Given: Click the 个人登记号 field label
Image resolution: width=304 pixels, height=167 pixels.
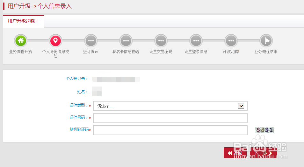Looking at the screenshot, I should coord(76,79).
